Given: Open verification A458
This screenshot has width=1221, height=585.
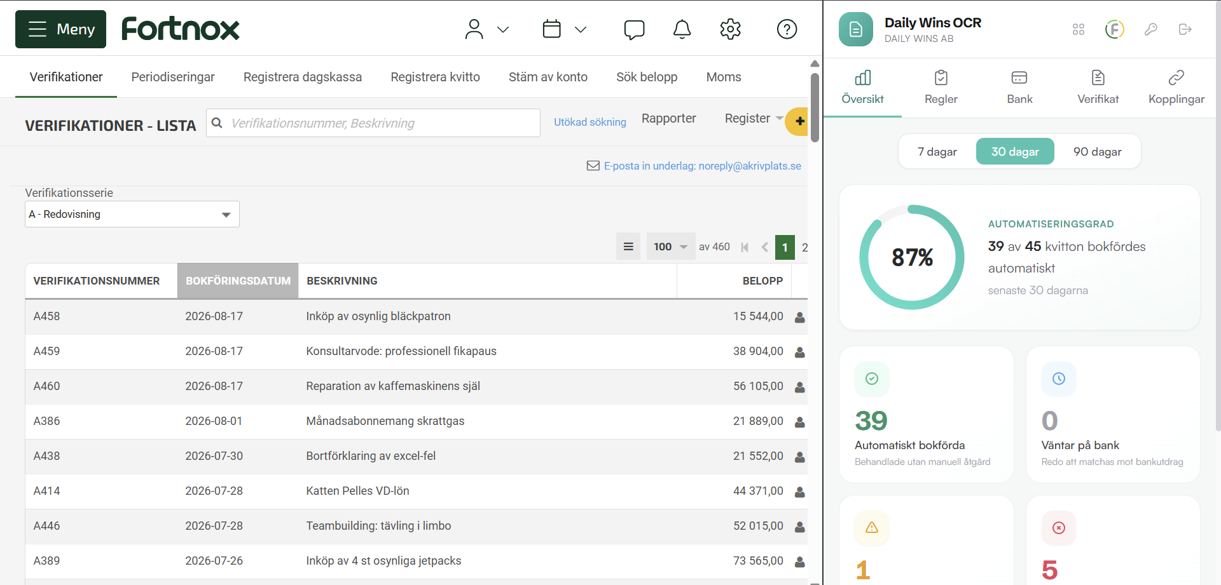Looking at the screenshot, I should click(x=46, y=316).
